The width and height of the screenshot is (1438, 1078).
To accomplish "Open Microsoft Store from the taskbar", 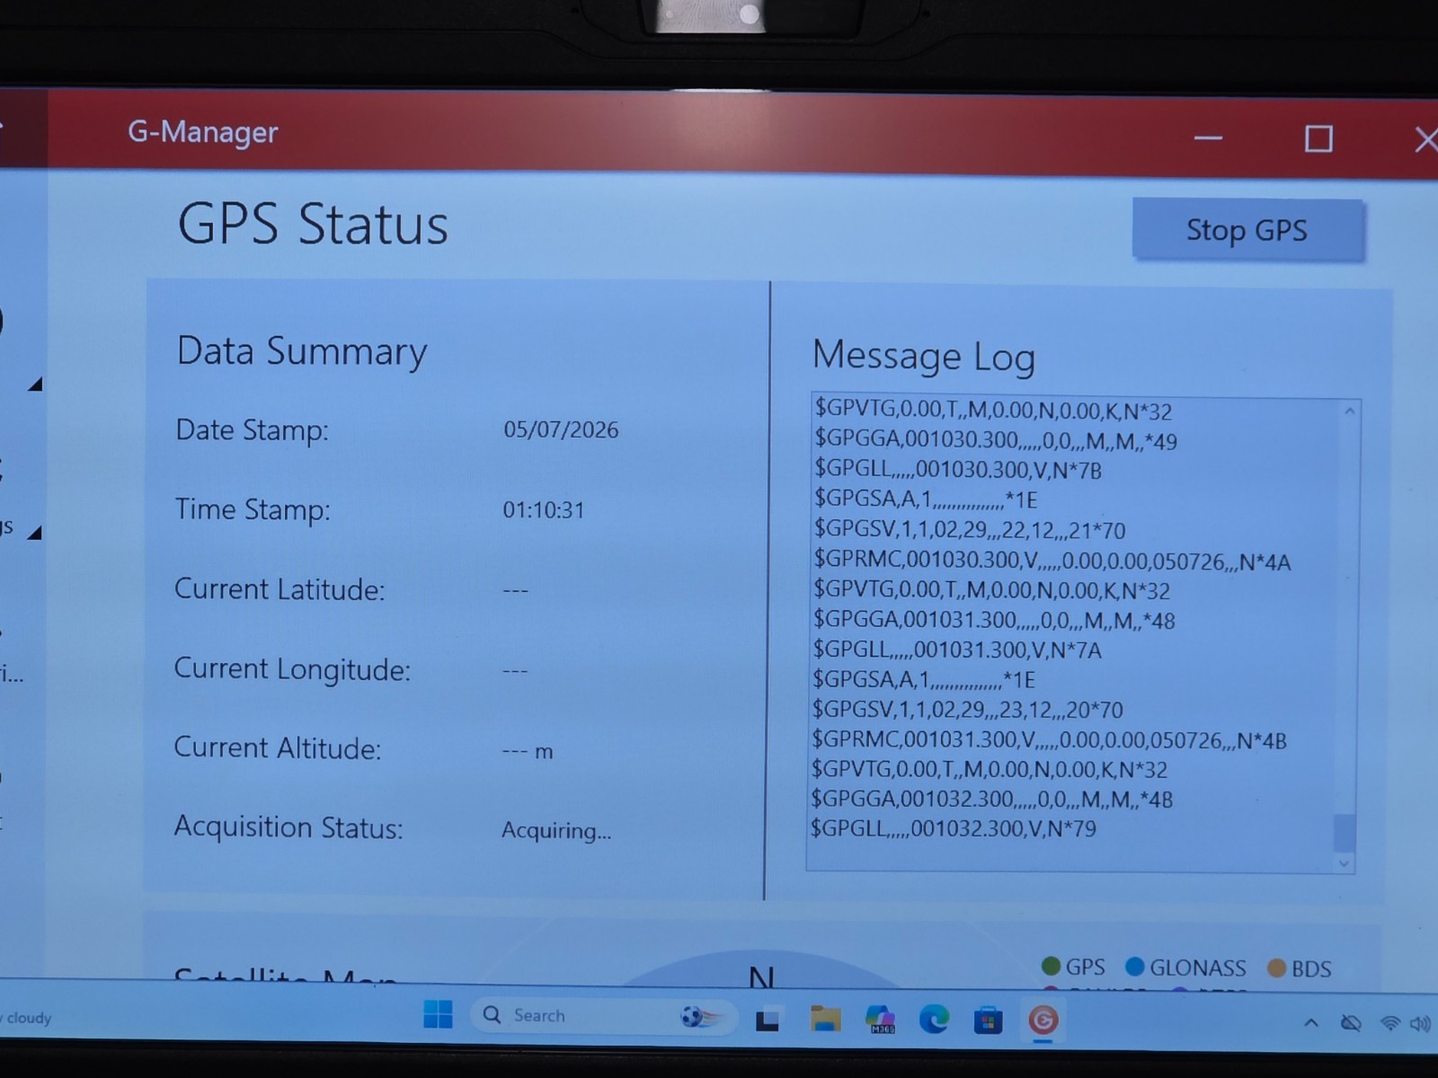I will coord(988,1021).
